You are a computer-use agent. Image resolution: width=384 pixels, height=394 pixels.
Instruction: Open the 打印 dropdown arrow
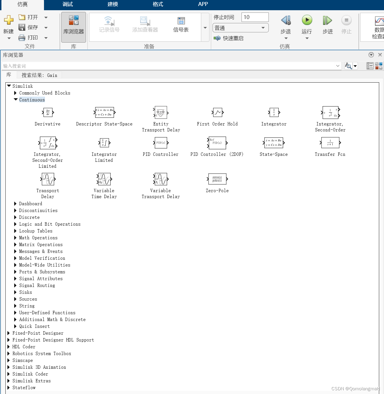coord(46,38)
